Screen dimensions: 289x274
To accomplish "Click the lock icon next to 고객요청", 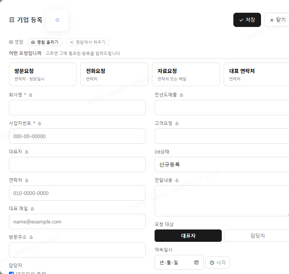I will 177,124.
